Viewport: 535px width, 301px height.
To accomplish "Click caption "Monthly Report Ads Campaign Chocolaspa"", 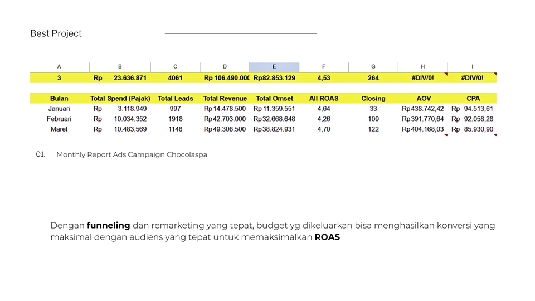I will 132,154.
